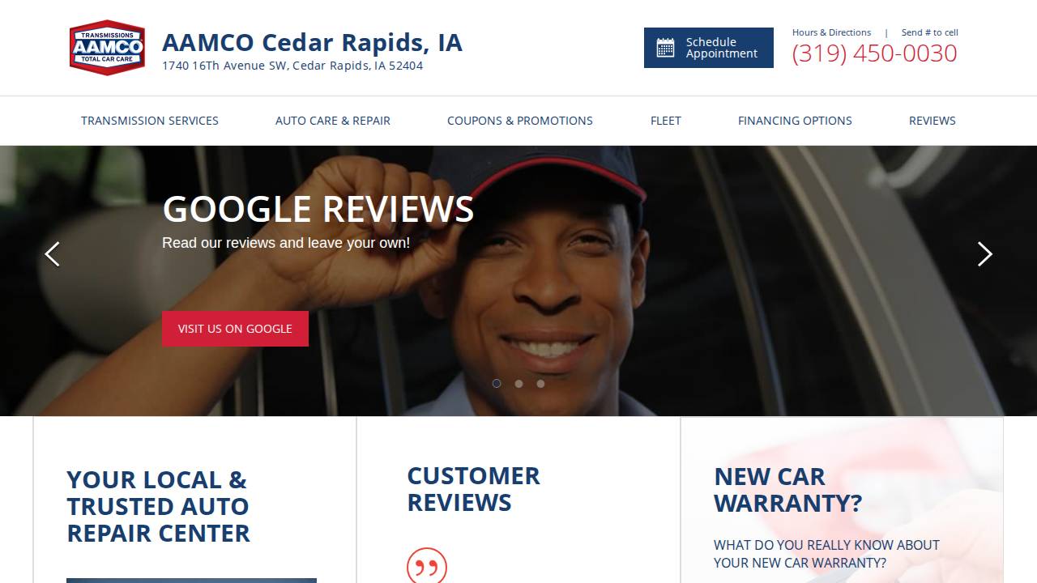Select the second carousel dot
1037x583 pixels.
pos(518,384)
